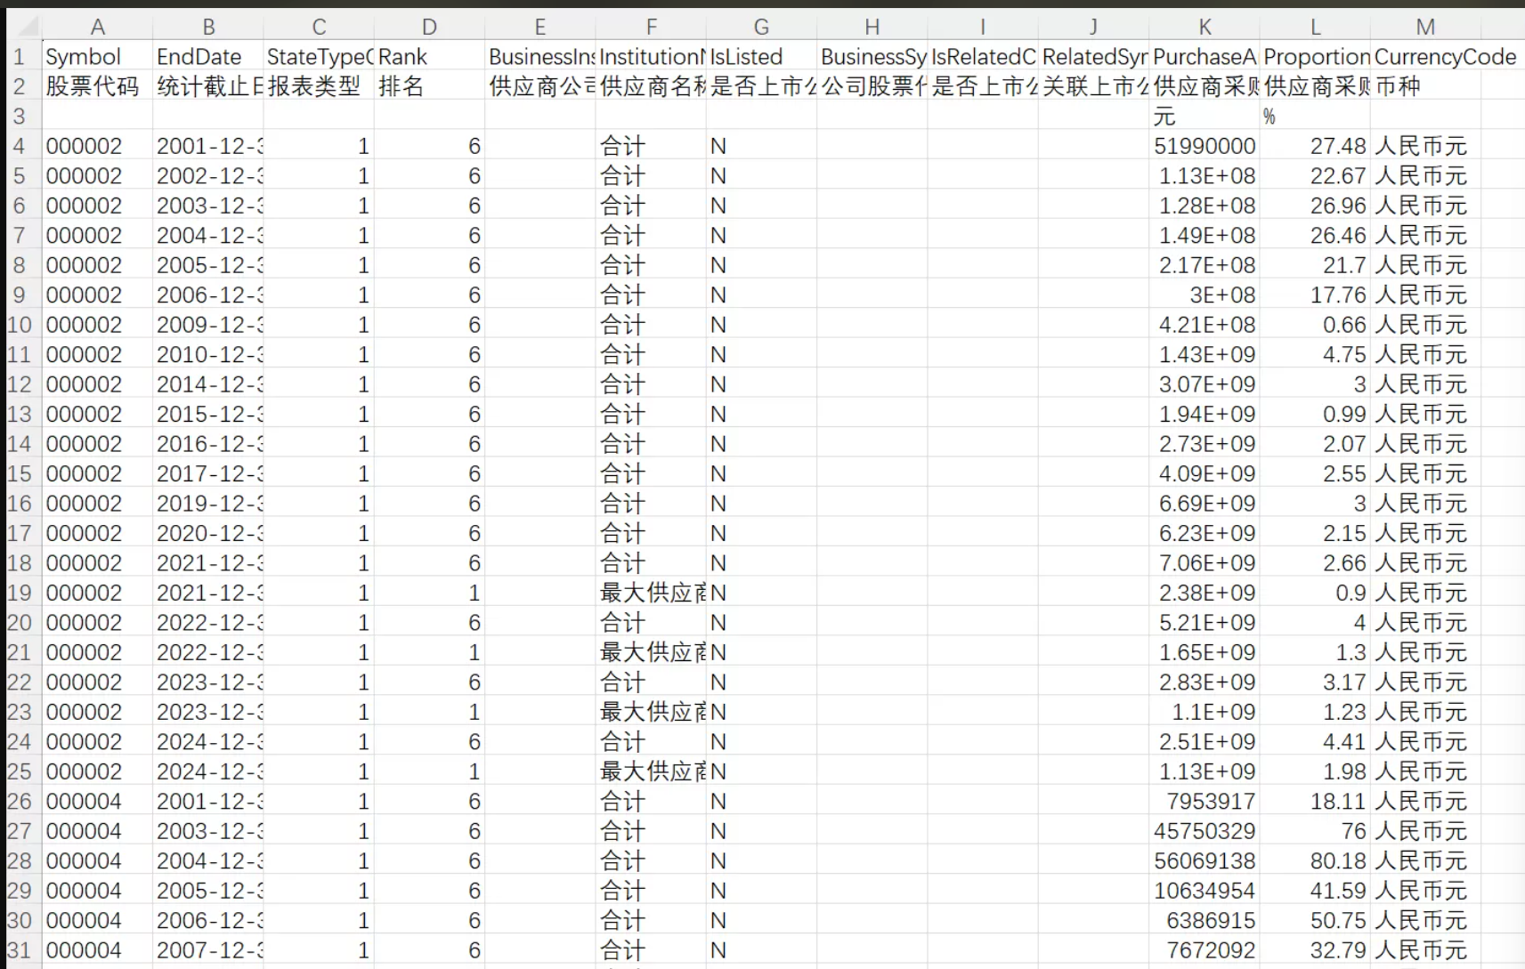Screen dimensions: 1525x969
Task: Select proportion '0.66' in row 10
Action: click(1315, 325)
